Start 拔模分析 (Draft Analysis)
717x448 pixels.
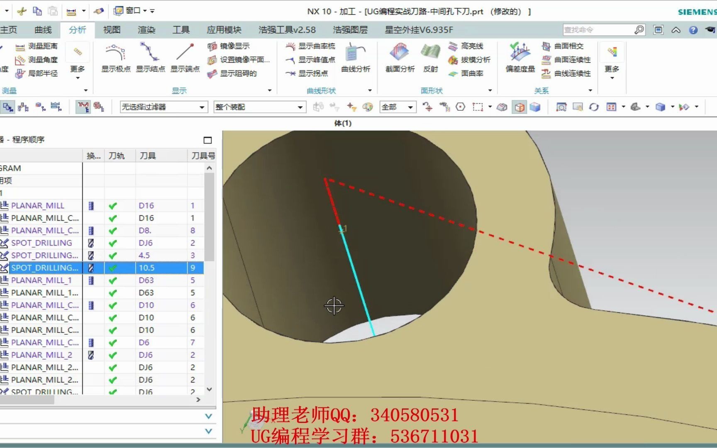click(471, 60)
